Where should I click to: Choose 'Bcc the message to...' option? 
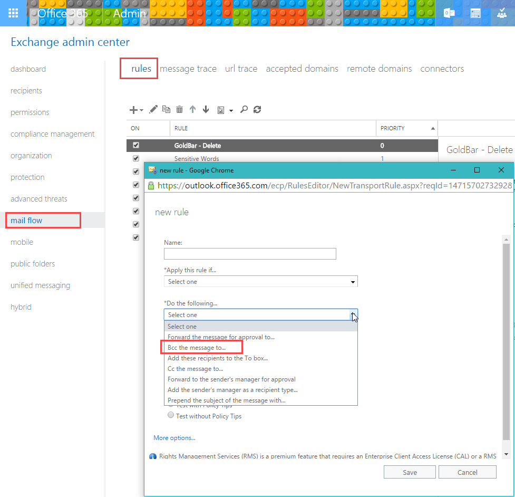click(x=261, y=348)
